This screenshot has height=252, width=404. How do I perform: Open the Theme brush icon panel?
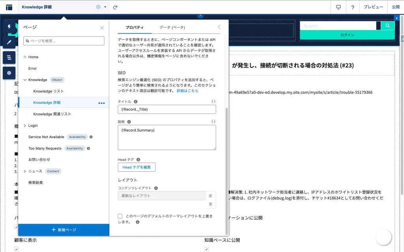[9, 42]
